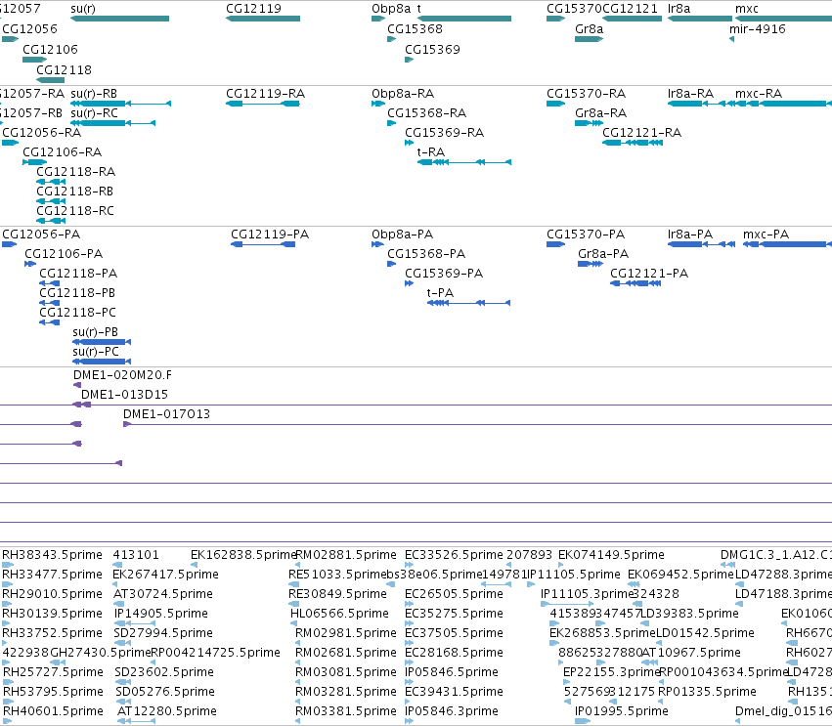Open the DME1-020M20.F clone label
Image resolution: width=832 pixels, height=726 pixels.
(122, 375)
